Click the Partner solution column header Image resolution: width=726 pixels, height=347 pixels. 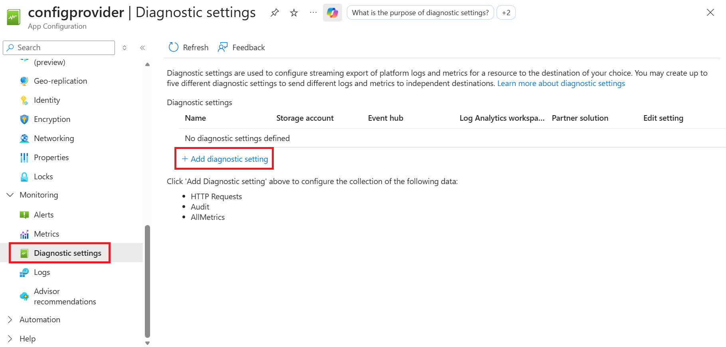click(580, 118)
